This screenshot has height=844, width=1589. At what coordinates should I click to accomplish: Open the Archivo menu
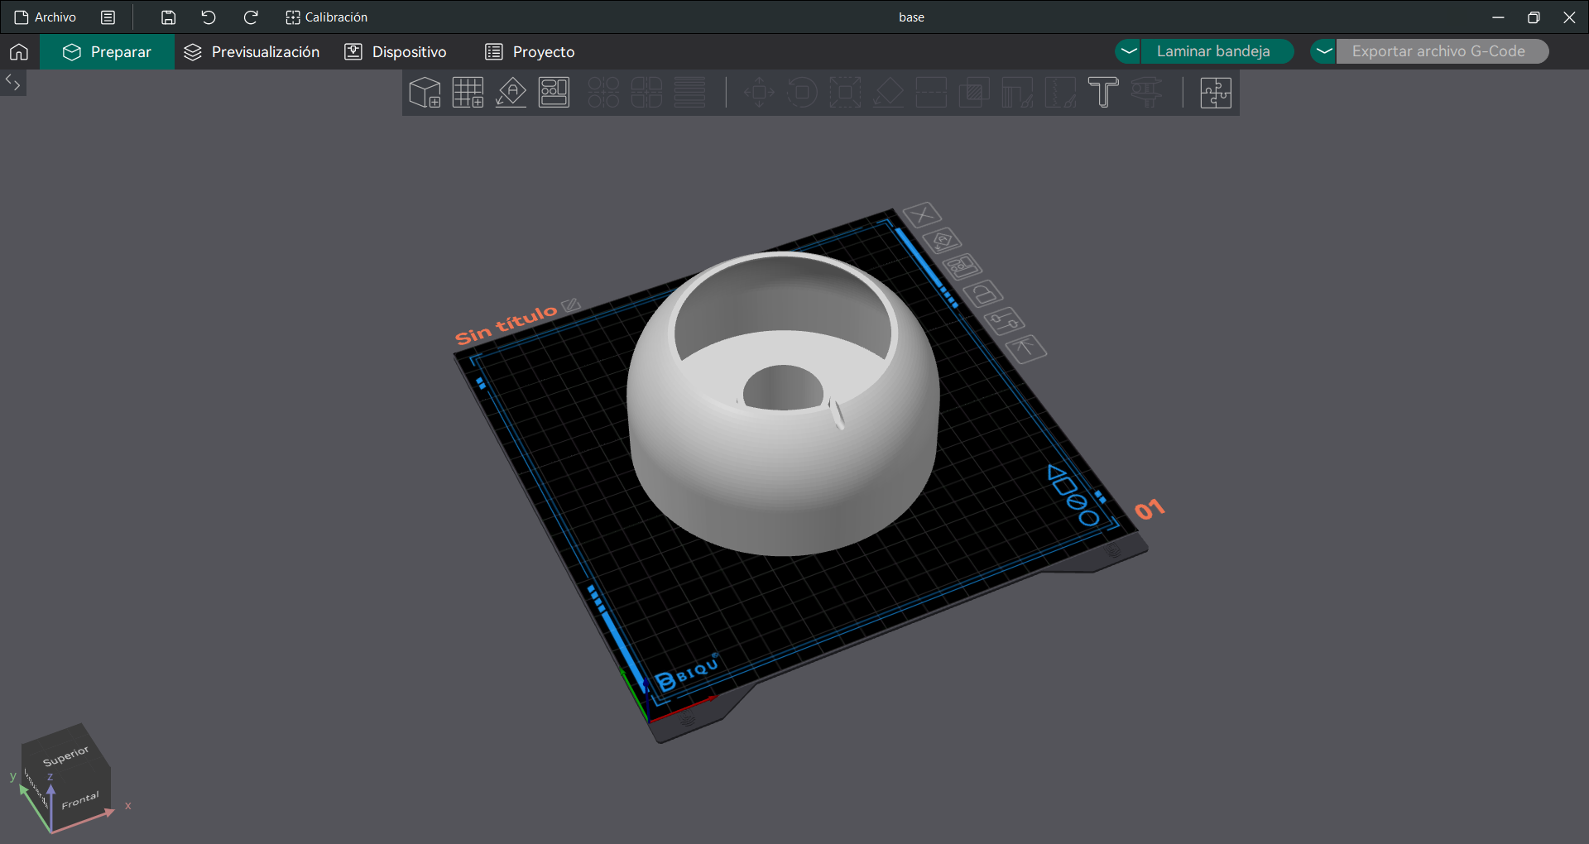click(x=46, y=17)
